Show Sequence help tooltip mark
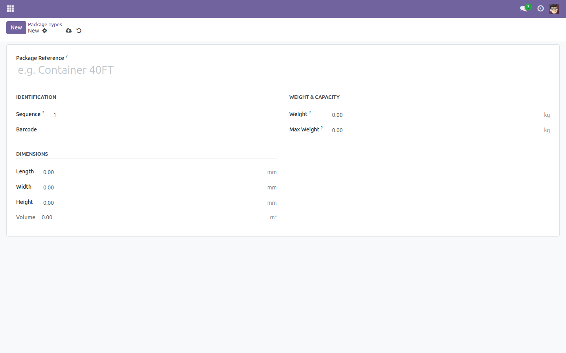The image size is (566, 353). (43, 113)
